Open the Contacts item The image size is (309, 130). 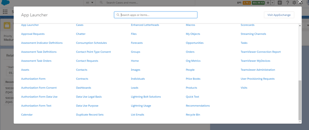pyautogui.click(x=82, y=70)
